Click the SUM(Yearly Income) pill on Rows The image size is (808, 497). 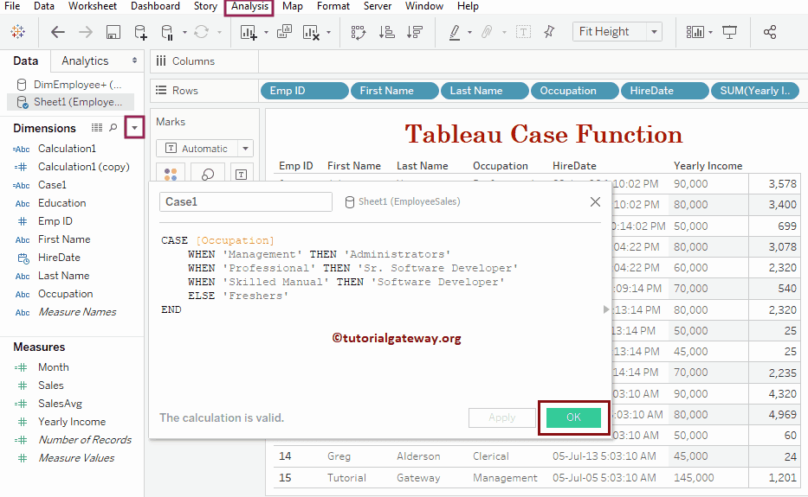tap(755, 91)
